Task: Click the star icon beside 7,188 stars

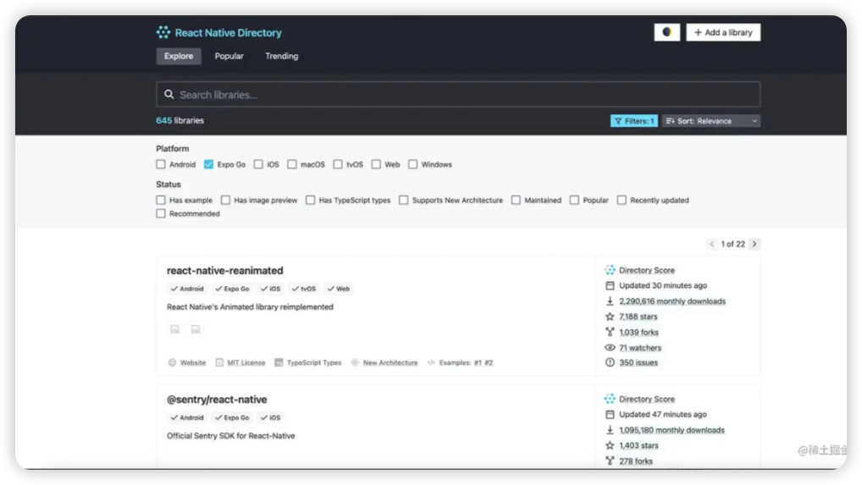Action: tap(610, 317)
